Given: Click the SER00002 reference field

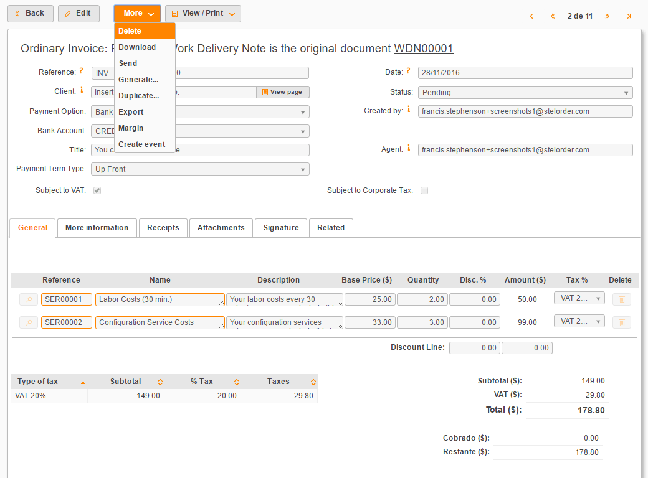Looking at the screenshot, I should point(67,322).
